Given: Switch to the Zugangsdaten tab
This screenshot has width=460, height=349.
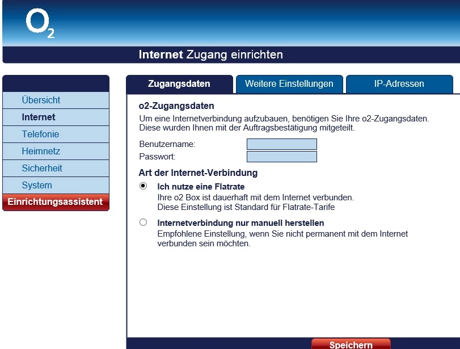Looking at the screenshot, I should 179,84.
